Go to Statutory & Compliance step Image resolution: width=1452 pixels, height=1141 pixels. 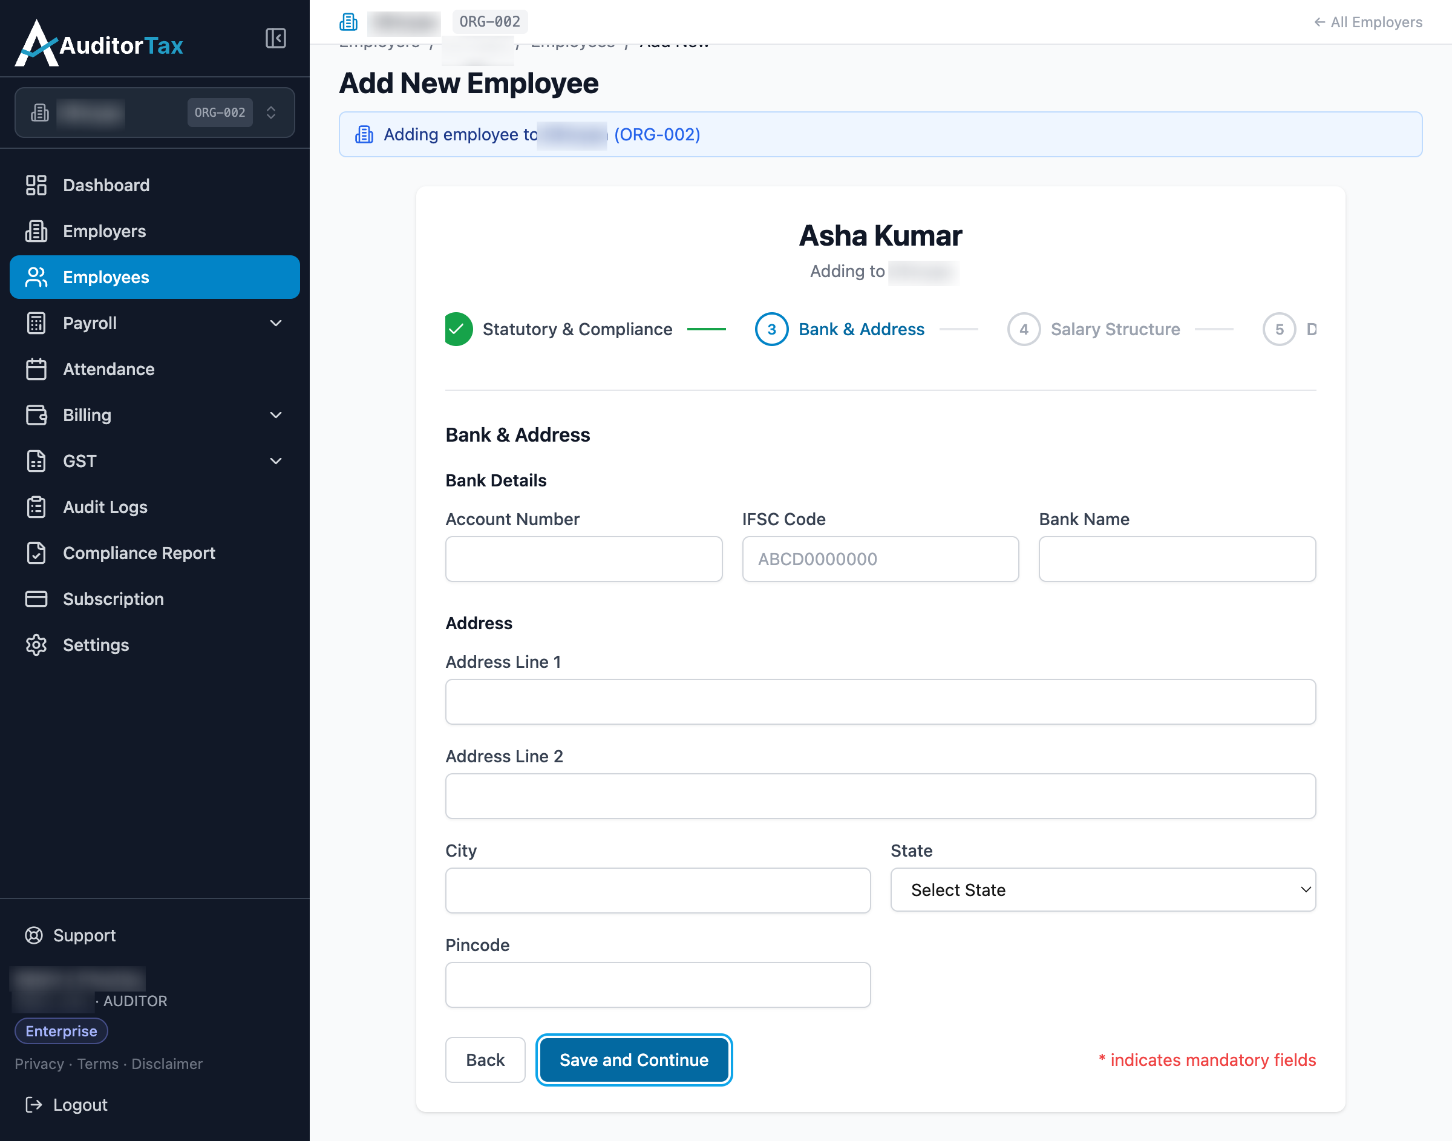[559, 329]
